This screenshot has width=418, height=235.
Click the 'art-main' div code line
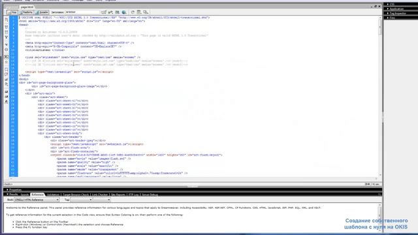pyautogui.click(x=40, y=93)
